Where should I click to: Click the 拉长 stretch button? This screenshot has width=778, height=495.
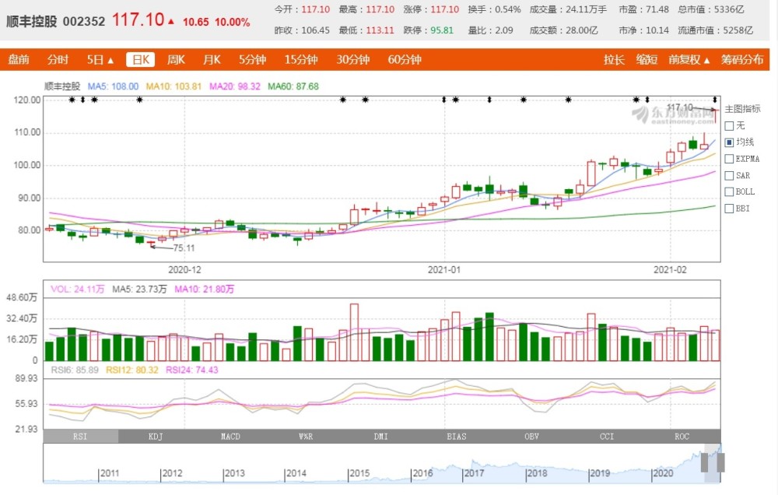click(x=614, y=60)
